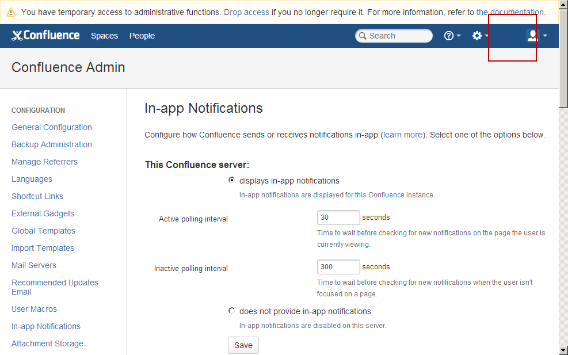This screenshot has width=568, height=355.
Task: Go to External Gadgets
Action: coord(43,213)
